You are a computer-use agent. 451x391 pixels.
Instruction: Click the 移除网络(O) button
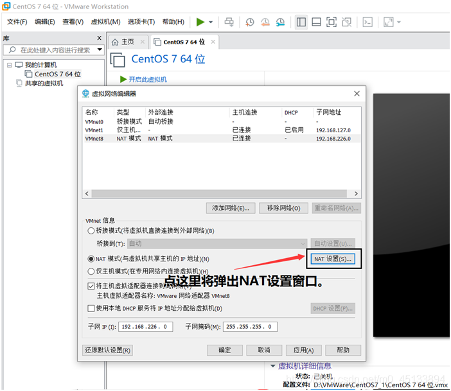point(283,208)
